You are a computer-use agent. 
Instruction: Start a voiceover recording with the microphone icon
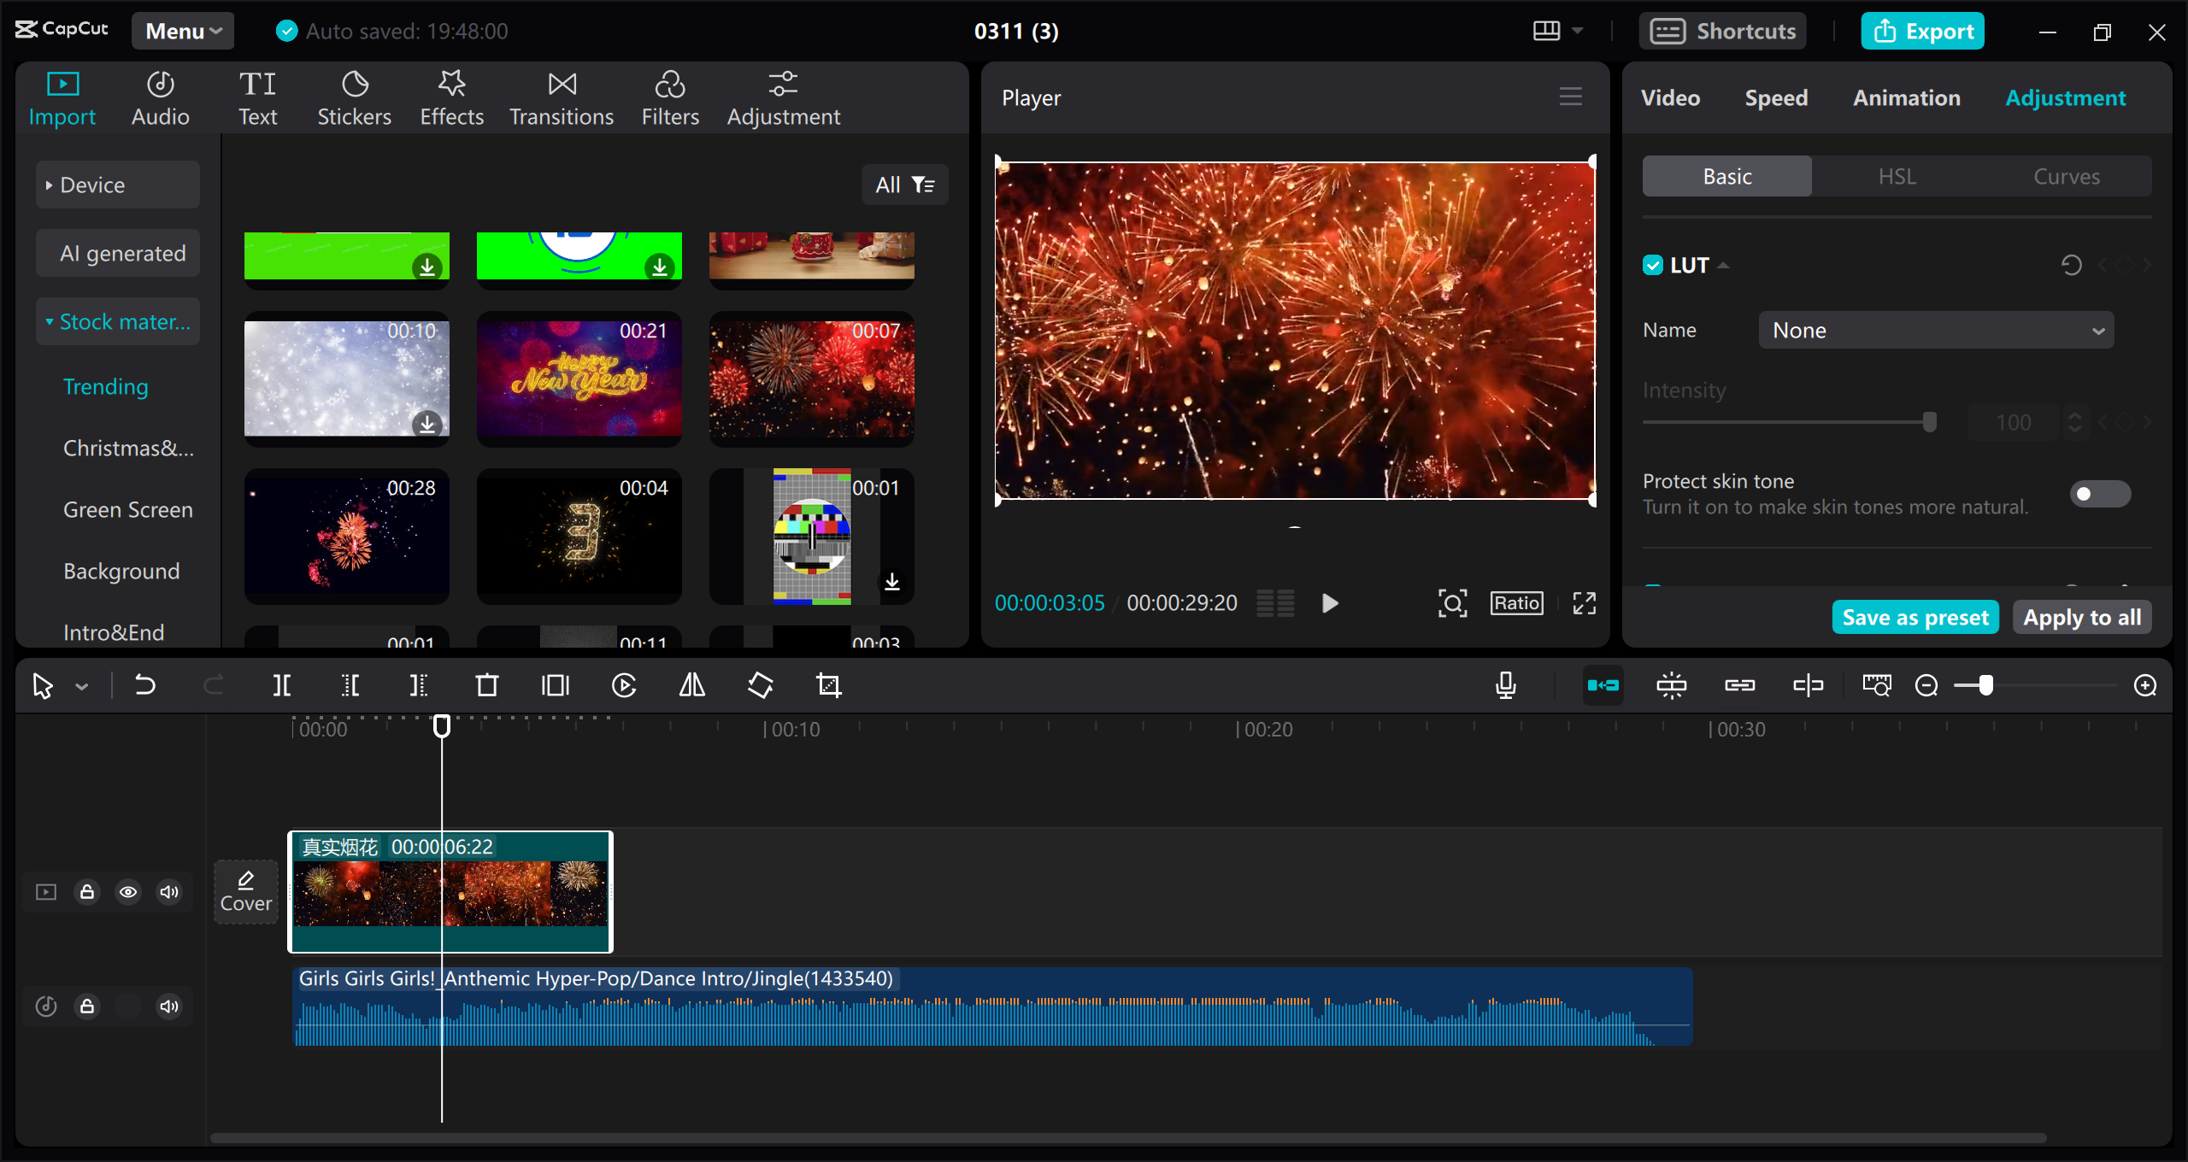pyautogui.click(x=1506, y=684)
